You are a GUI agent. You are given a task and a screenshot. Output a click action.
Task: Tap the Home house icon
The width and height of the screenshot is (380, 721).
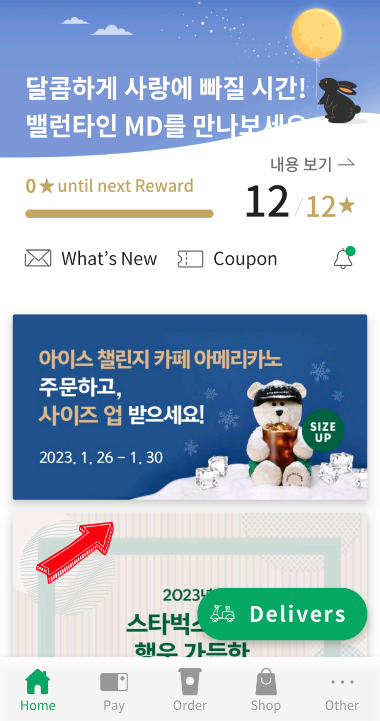click(x=38, y=682)
